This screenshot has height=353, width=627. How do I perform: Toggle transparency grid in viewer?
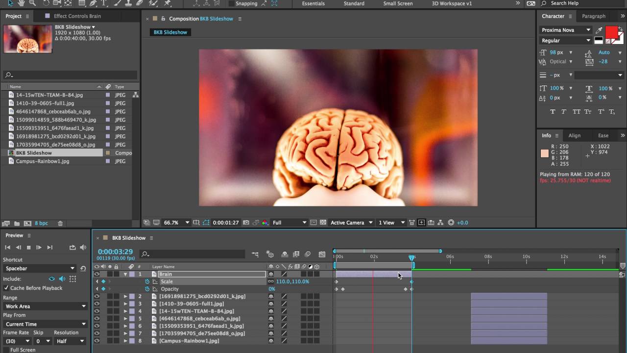pyautogui.click(x=323, y=223)
